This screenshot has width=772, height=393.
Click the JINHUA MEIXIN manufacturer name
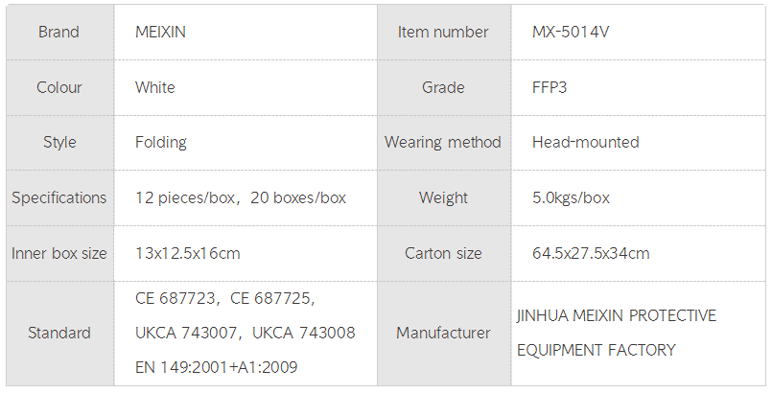tap(616, 315)
